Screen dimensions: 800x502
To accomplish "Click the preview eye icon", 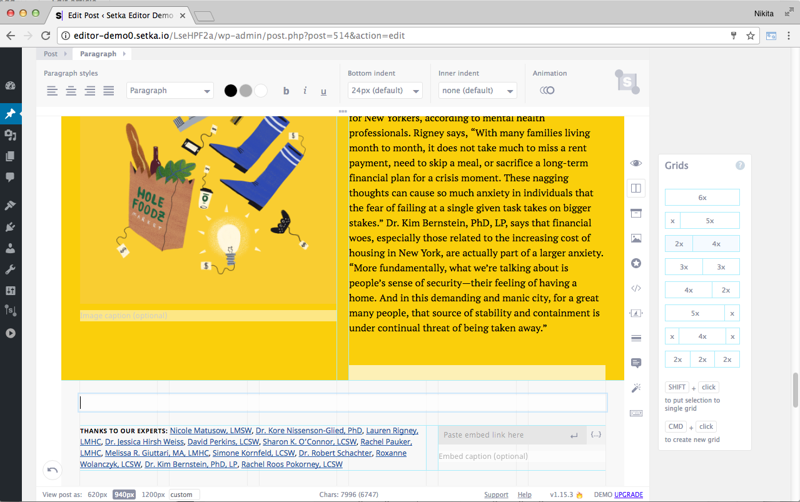I will [636, 163].
